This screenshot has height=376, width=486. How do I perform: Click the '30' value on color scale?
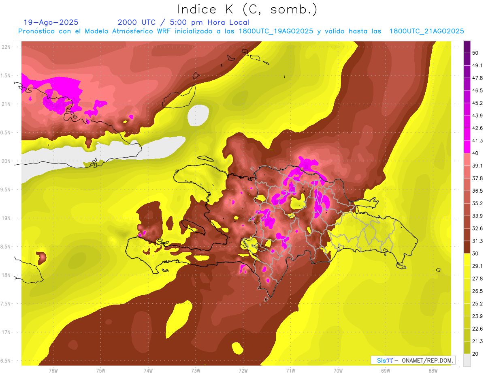coord(475,254)
